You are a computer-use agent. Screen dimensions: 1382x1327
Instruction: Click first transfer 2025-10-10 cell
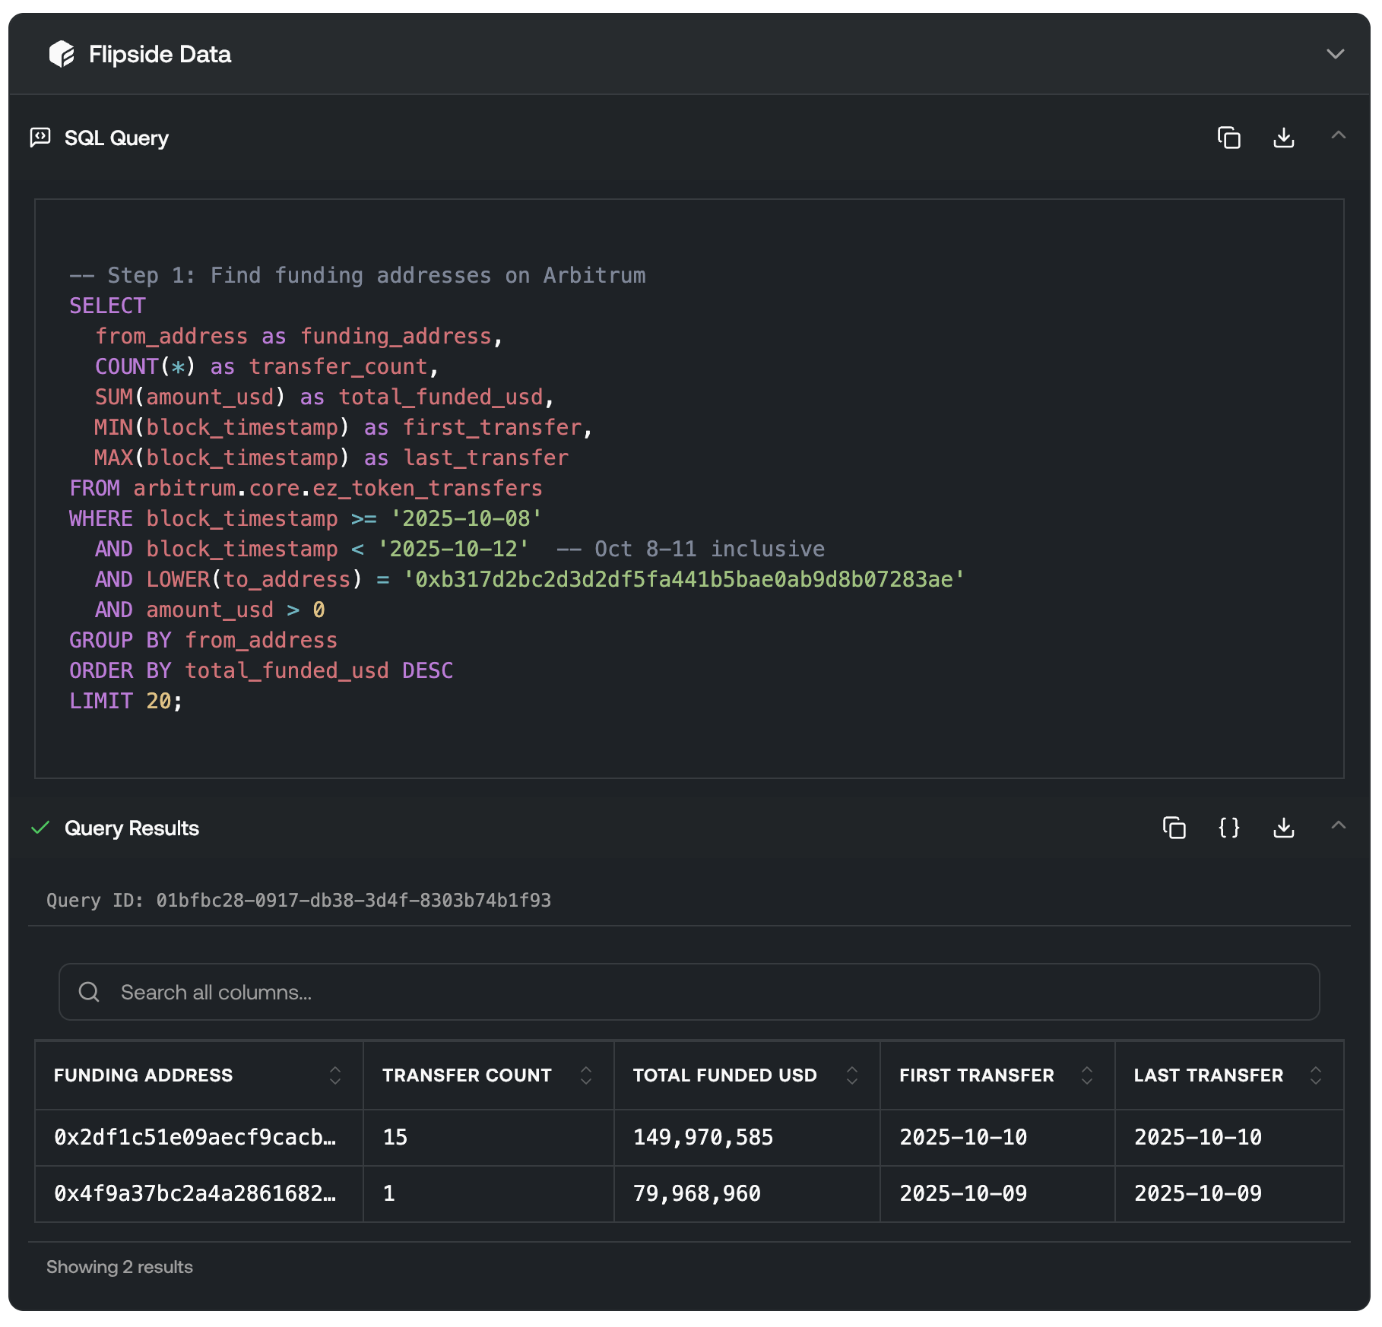point(997,1137)
